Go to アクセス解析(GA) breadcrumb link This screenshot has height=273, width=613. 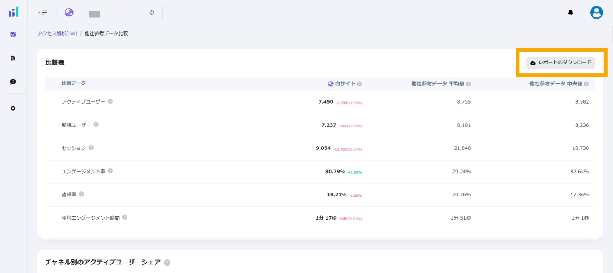point(57,33)
